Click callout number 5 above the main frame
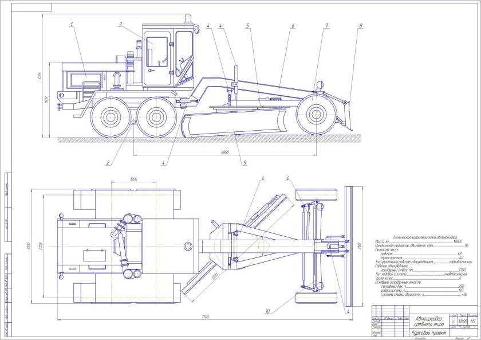 point(248,26)
